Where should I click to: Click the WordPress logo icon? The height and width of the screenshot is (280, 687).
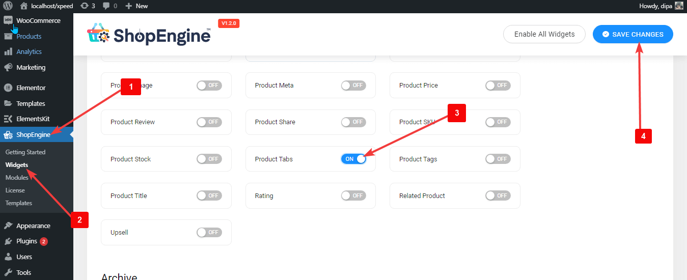coord(8,6)
